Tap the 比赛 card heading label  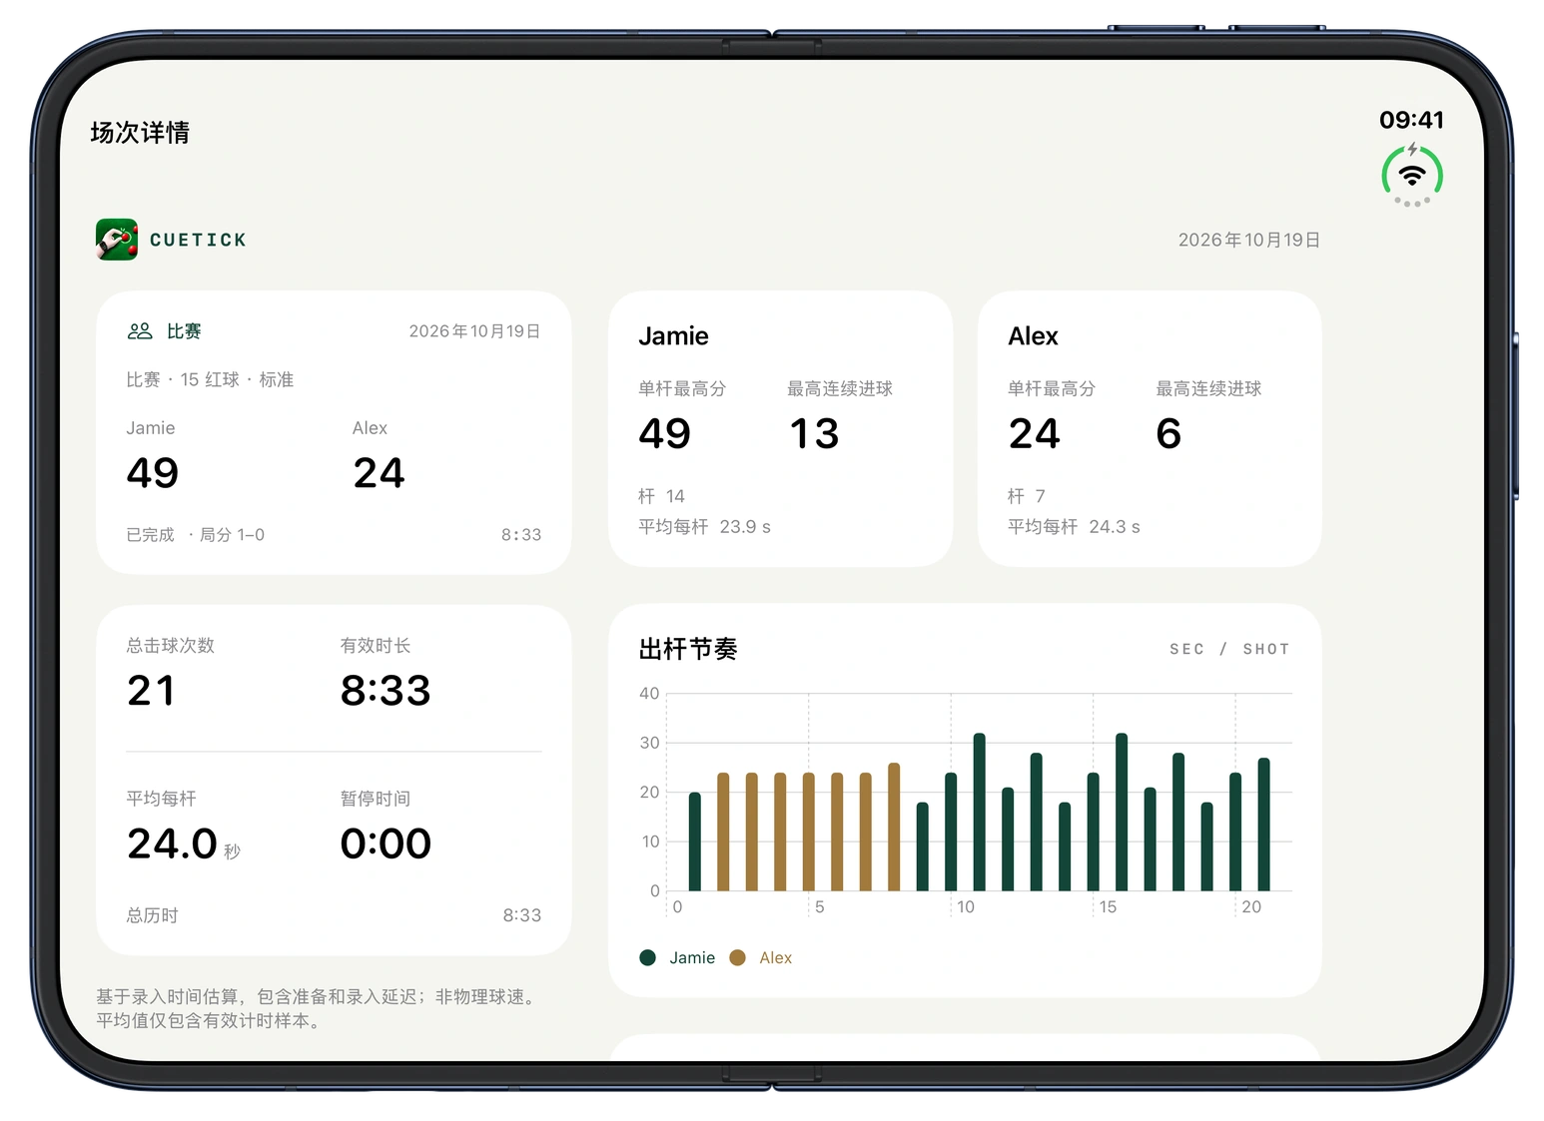point(184,331)
